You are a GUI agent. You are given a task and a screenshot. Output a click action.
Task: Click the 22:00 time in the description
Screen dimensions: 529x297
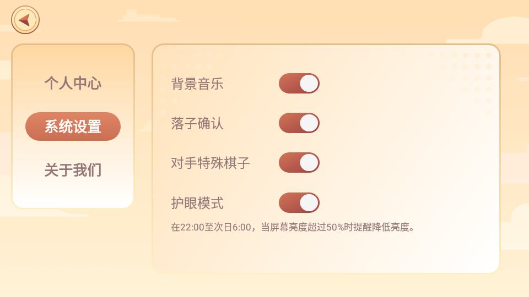click(x=192, y=227)
